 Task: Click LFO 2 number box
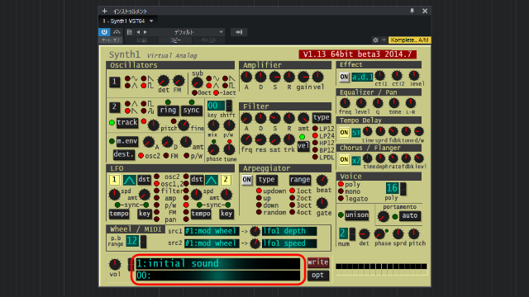click(x=226, y=180)
